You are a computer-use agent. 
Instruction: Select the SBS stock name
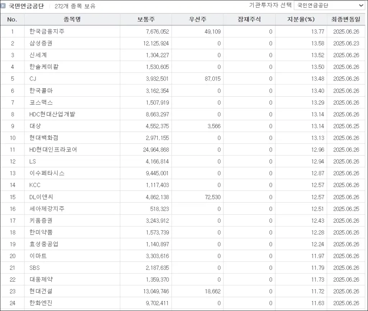coord(34,268)
